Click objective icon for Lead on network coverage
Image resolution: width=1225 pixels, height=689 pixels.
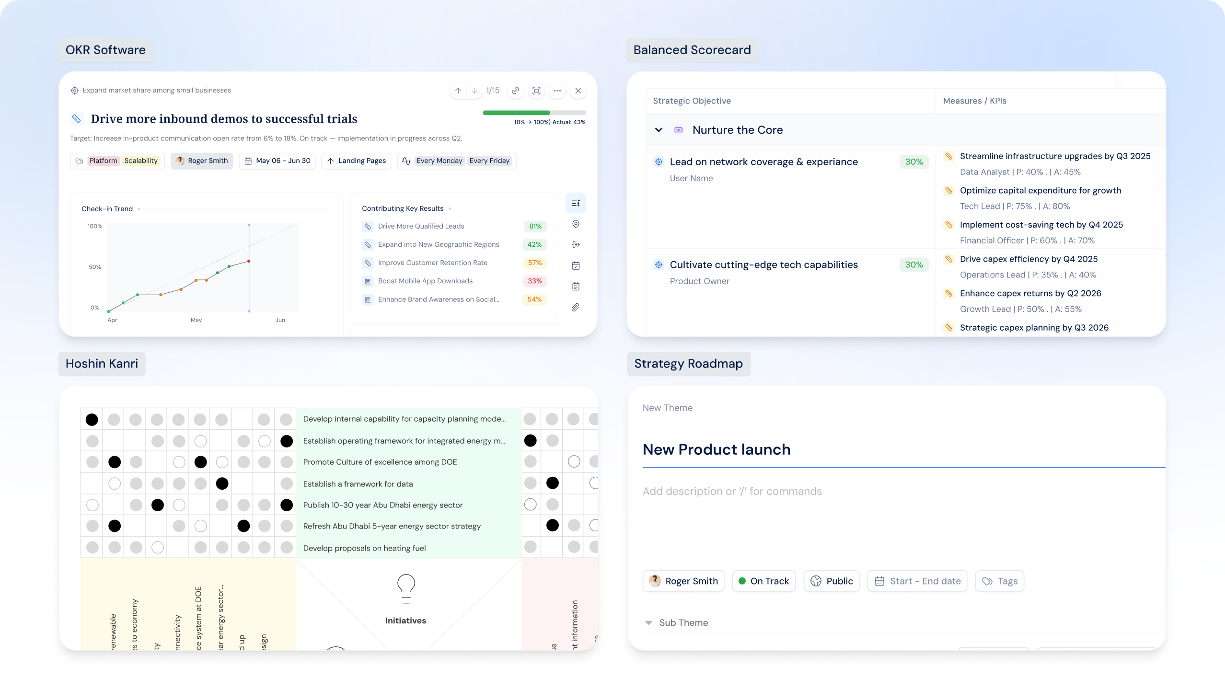[x=659, y=162]
